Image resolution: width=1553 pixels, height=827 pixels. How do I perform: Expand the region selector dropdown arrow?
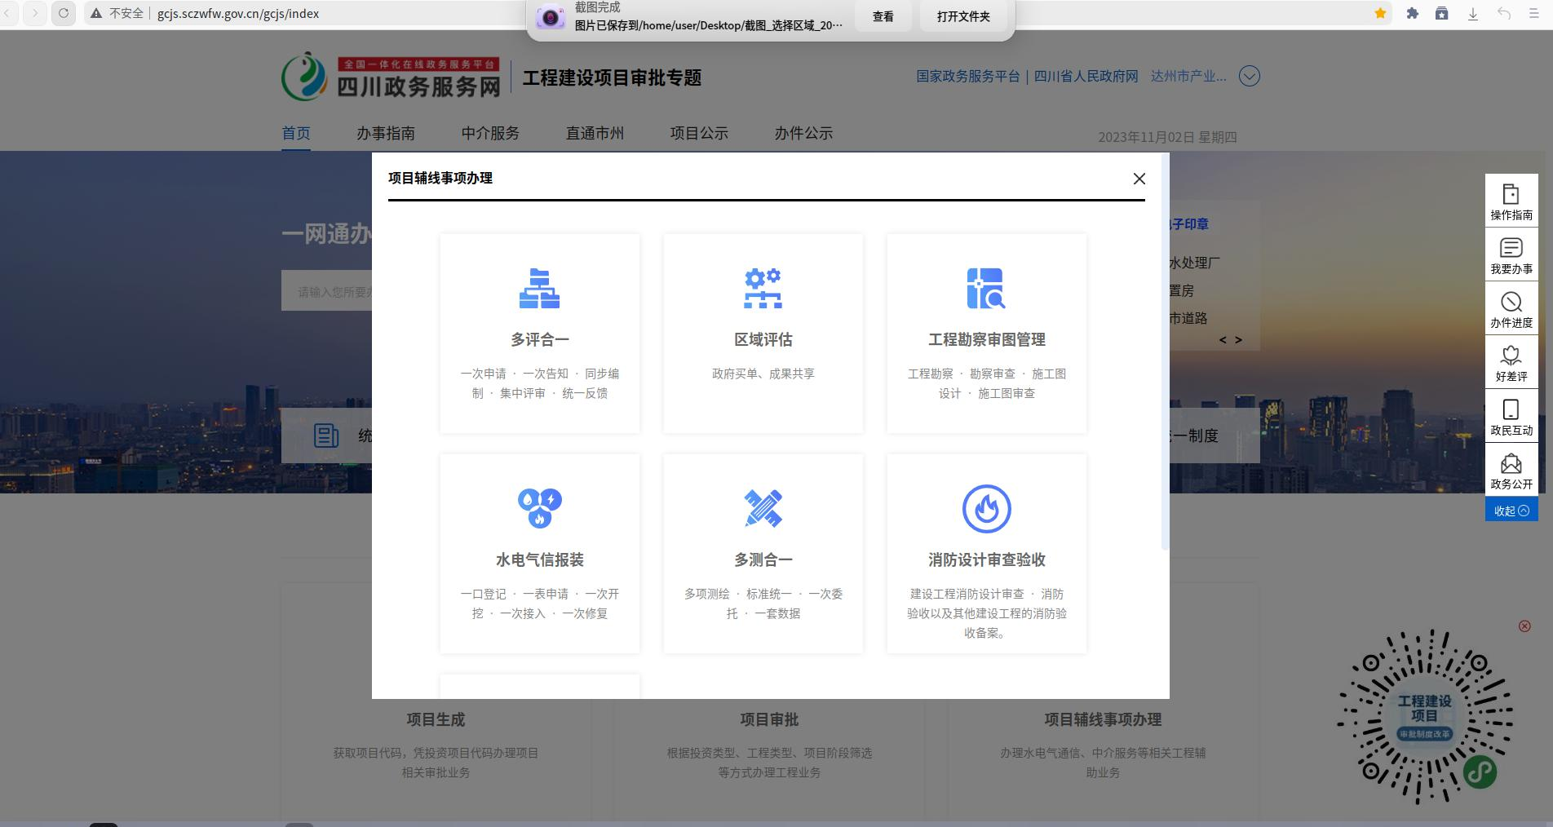[1249, 76]
